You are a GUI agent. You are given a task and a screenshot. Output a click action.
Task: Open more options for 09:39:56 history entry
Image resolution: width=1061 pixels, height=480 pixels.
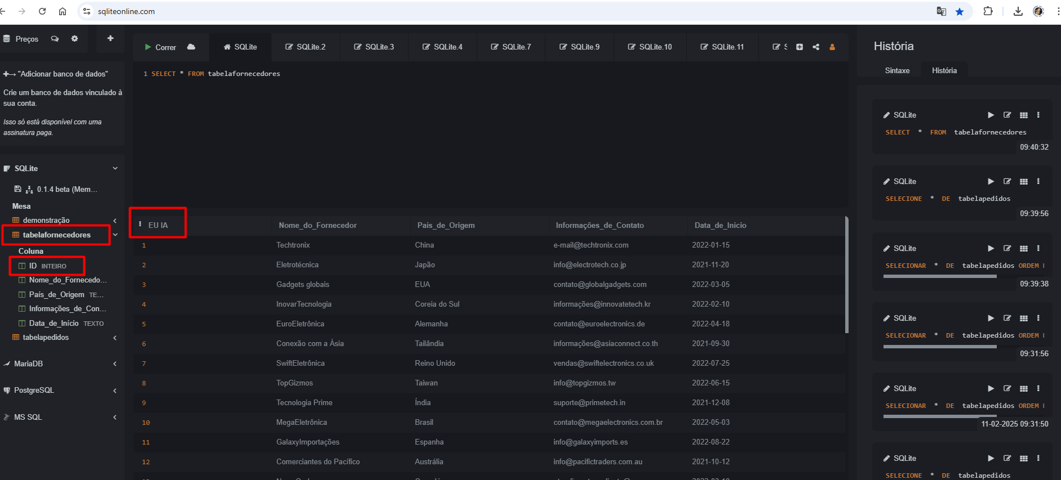(x=1038, y=181)
